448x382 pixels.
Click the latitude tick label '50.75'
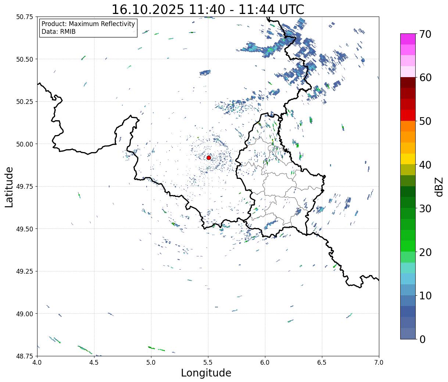[24, 17]
